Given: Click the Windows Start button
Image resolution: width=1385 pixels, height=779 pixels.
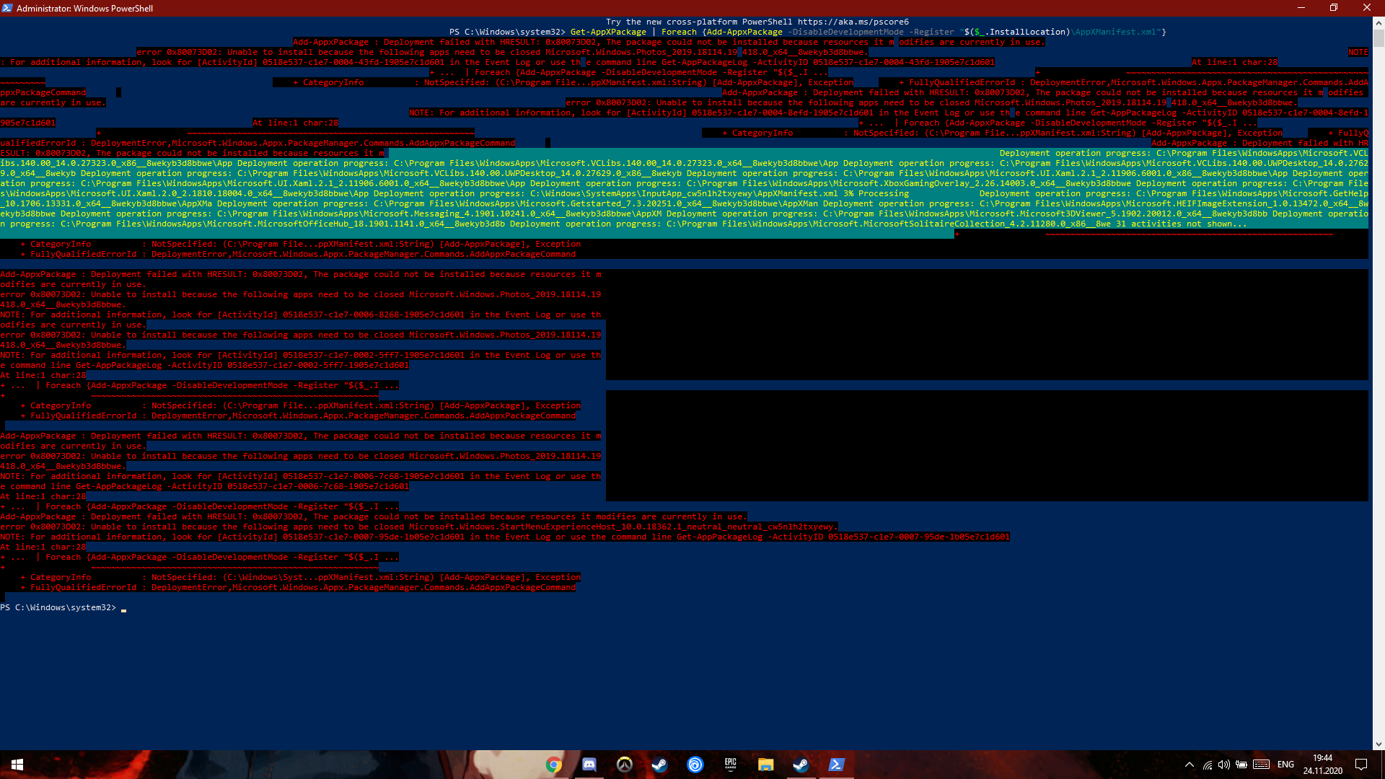Looking at the screenshot, I should [16, 765].
